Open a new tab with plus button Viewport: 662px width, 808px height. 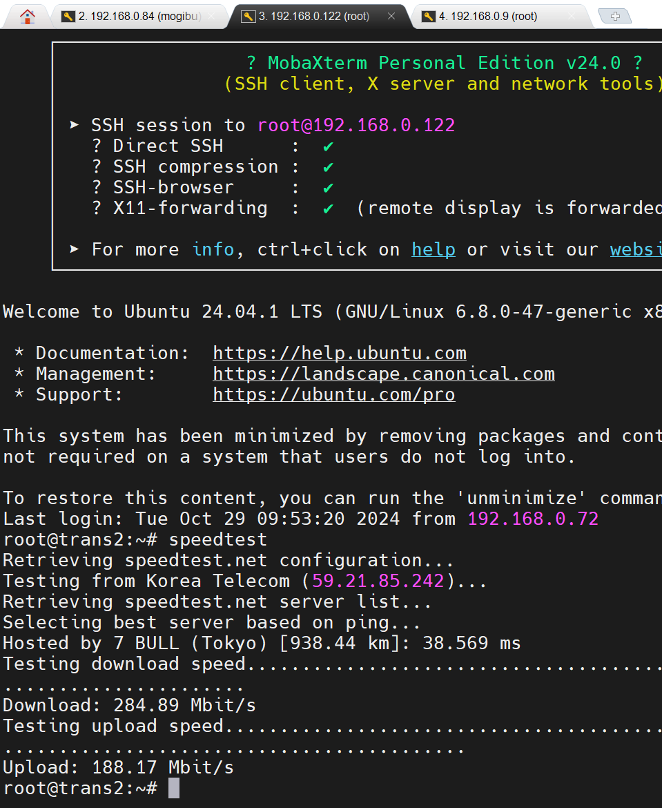[615, 17]
